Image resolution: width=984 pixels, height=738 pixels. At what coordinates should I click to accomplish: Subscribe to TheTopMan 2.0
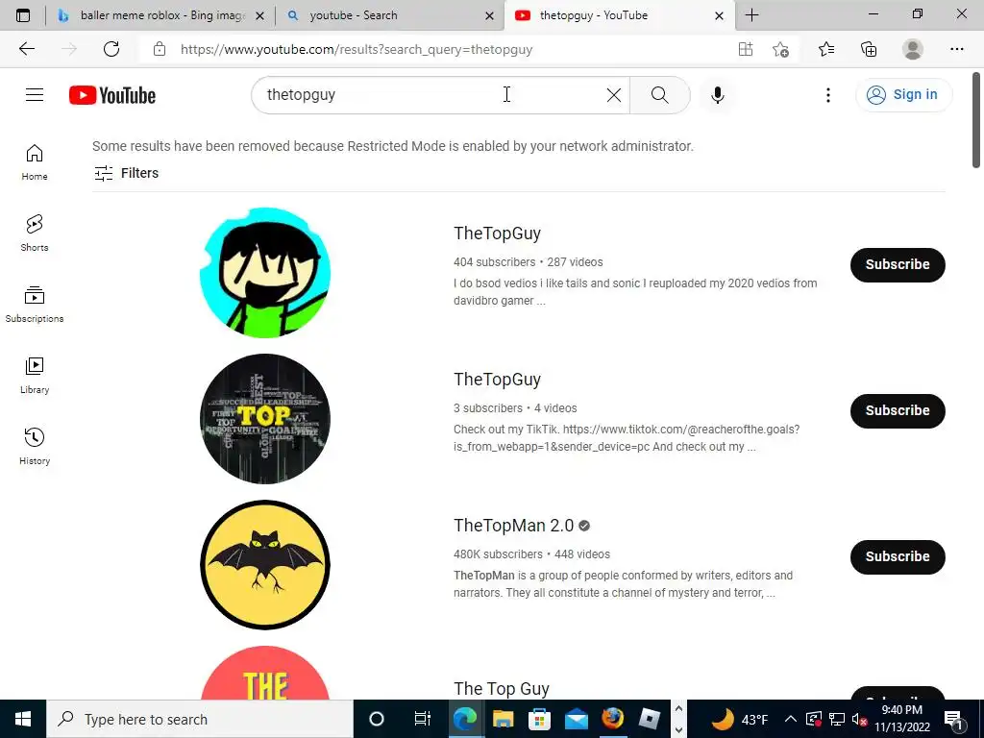tap(898, 557)
